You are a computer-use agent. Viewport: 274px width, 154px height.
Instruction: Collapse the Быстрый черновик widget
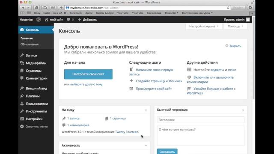(243, 110)
